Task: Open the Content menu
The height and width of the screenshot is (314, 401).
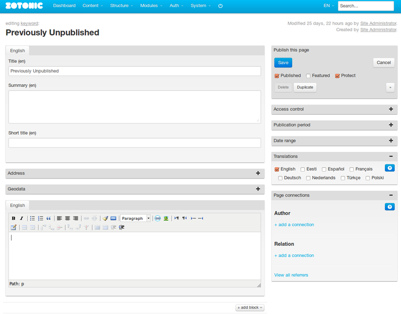Action: pos(93,6)
